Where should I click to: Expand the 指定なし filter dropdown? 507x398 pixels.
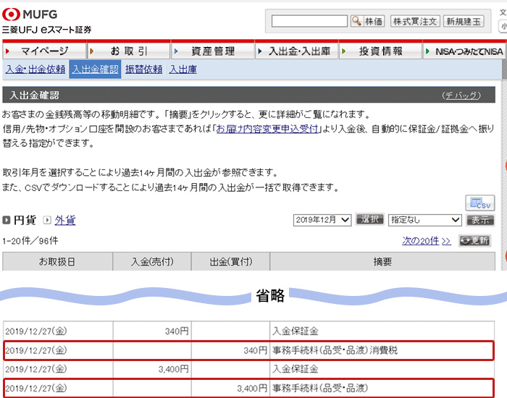coord(425,220)
